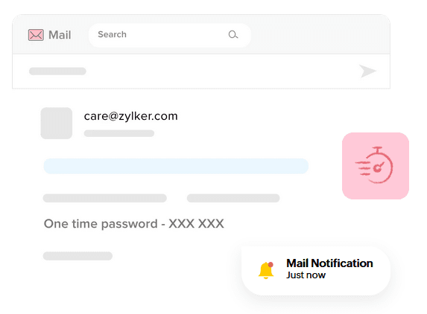427x314 pixels.
Task: Click the red dot on the bell
Action: pos(271,265)
